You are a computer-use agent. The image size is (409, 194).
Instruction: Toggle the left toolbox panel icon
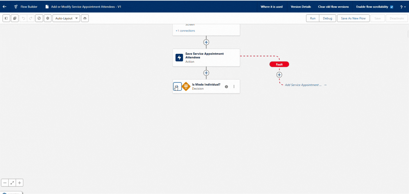point(6,18)
